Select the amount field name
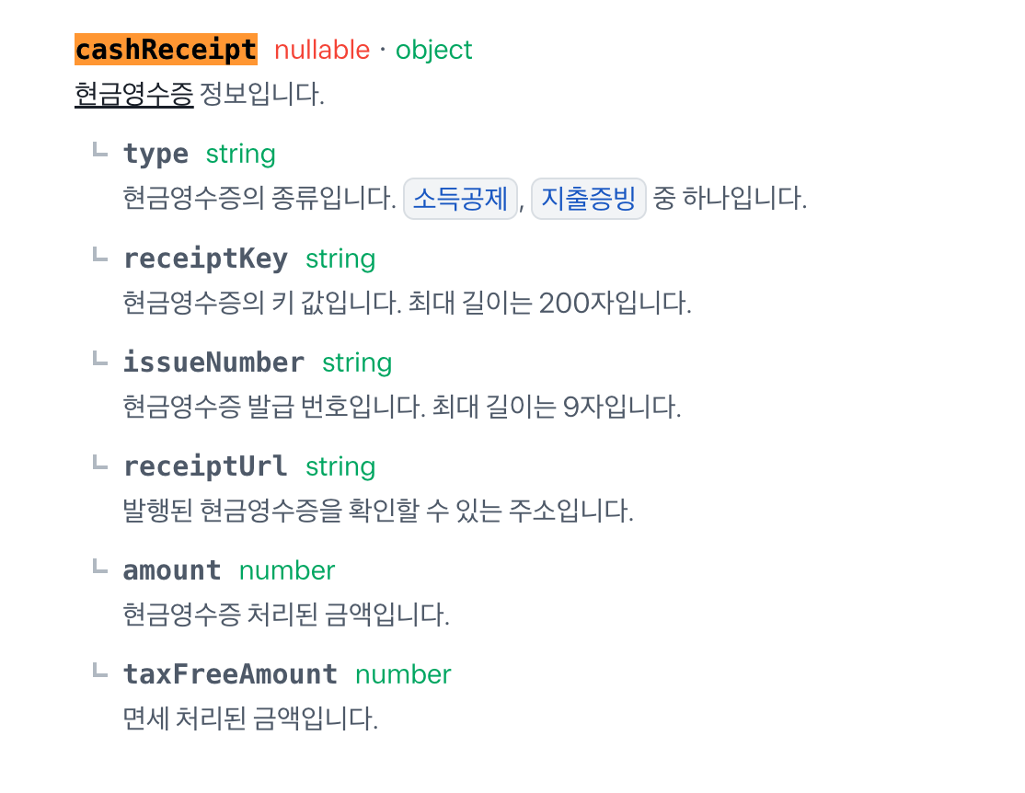Screen dimensions: 1025x793 pos(172,570)
